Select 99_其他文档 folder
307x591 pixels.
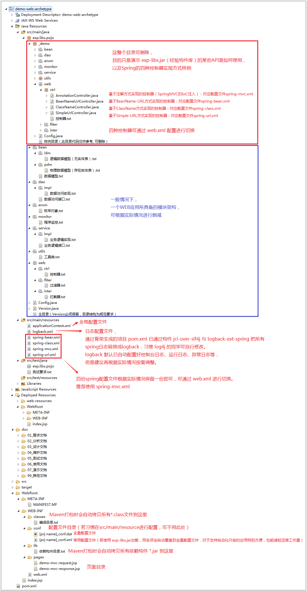[37, 475]
